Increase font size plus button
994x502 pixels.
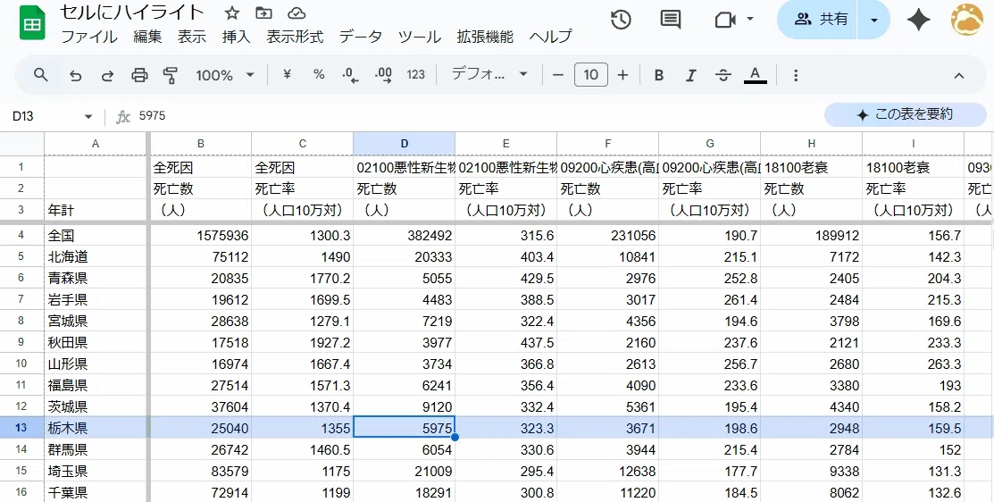tap(622, 75)
